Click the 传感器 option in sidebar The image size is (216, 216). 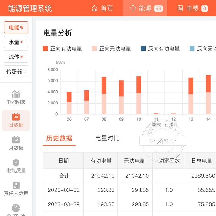(x=16, y=71)
